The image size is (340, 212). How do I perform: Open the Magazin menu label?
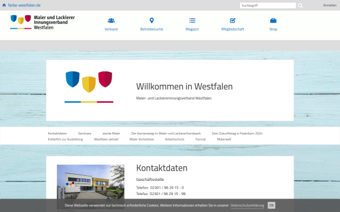coord(192,29)
